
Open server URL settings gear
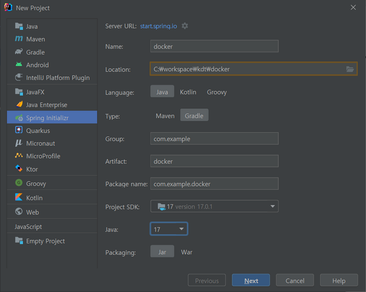(185, 26)
